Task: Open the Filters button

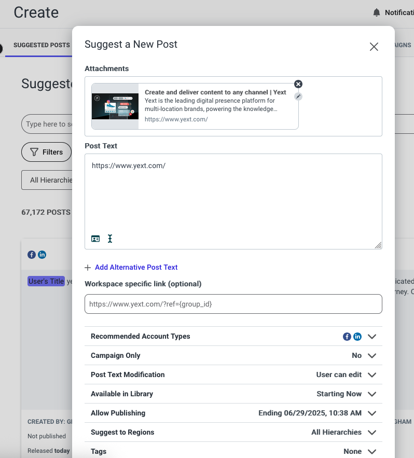Action: point(47,152)
